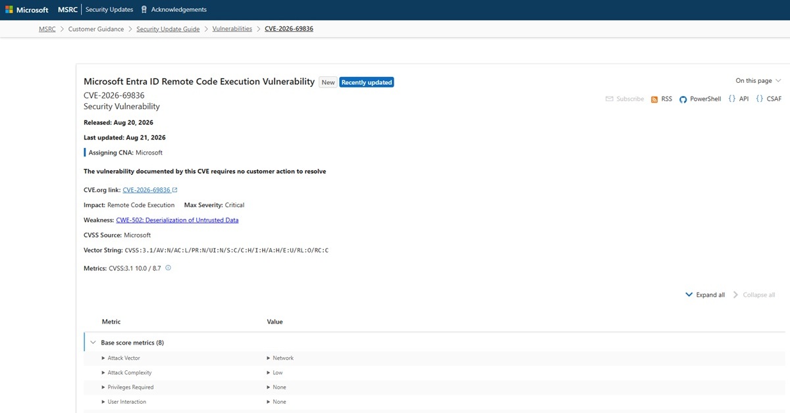The width and height of the screenshot is (790, 413).
Task: Click the Released: Aug 20, 2026 text
Action: point(118,122)
